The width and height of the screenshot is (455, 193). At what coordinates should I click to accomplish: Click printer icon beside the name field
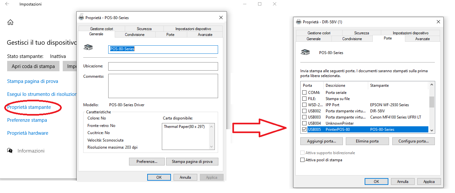pos(88,48)
